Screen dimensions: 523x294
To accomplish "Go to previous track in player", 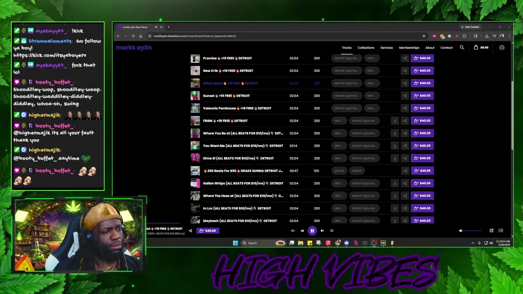I will tap(302, 231).
